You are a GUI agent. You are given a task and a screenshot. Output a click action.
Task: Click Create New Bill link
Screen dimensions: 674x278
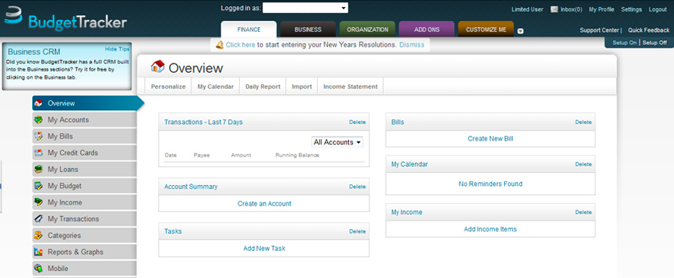491,139
